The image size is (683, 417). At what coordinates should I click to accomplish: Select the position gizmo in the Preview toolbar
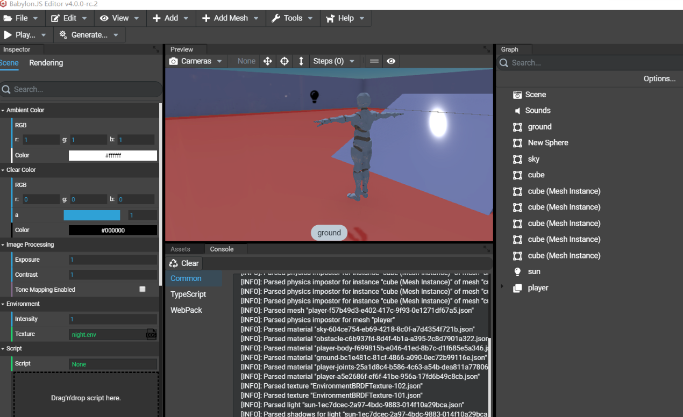[267, 61]
